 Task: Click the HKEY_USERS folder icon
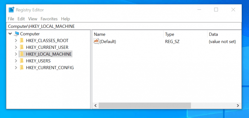22,61
